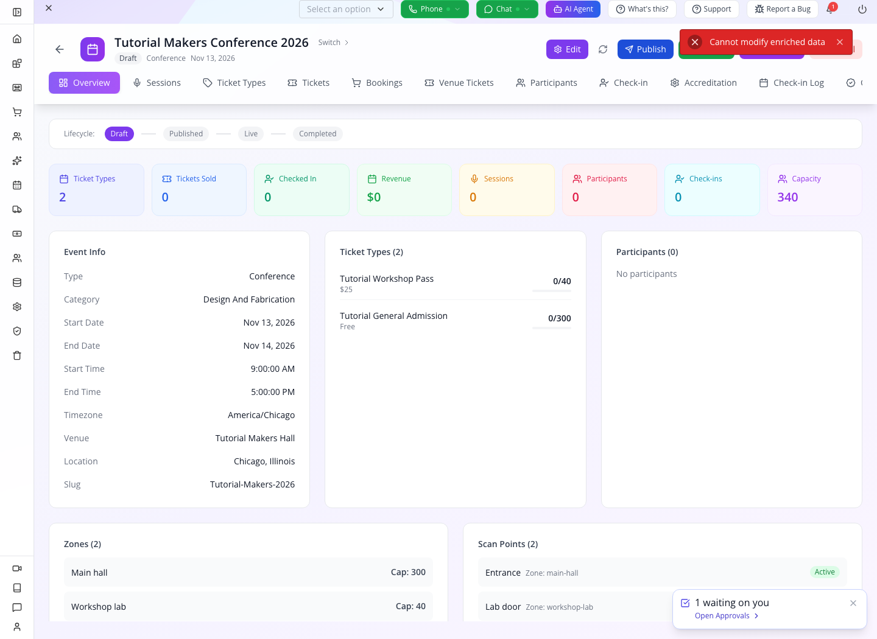Click the Support button

(x=711, y=9)
